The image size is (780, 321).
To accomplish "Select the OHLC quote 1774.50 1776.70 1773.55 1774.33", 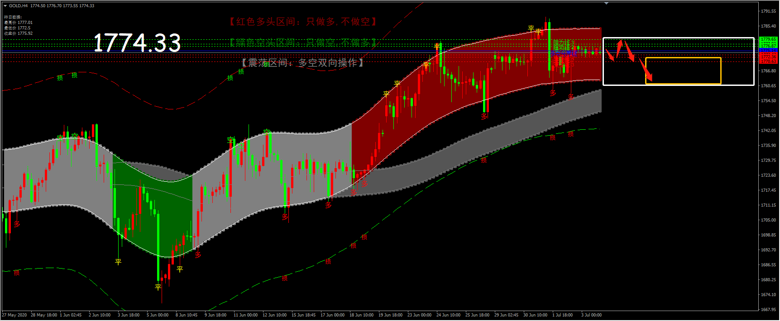I will 62,6.
